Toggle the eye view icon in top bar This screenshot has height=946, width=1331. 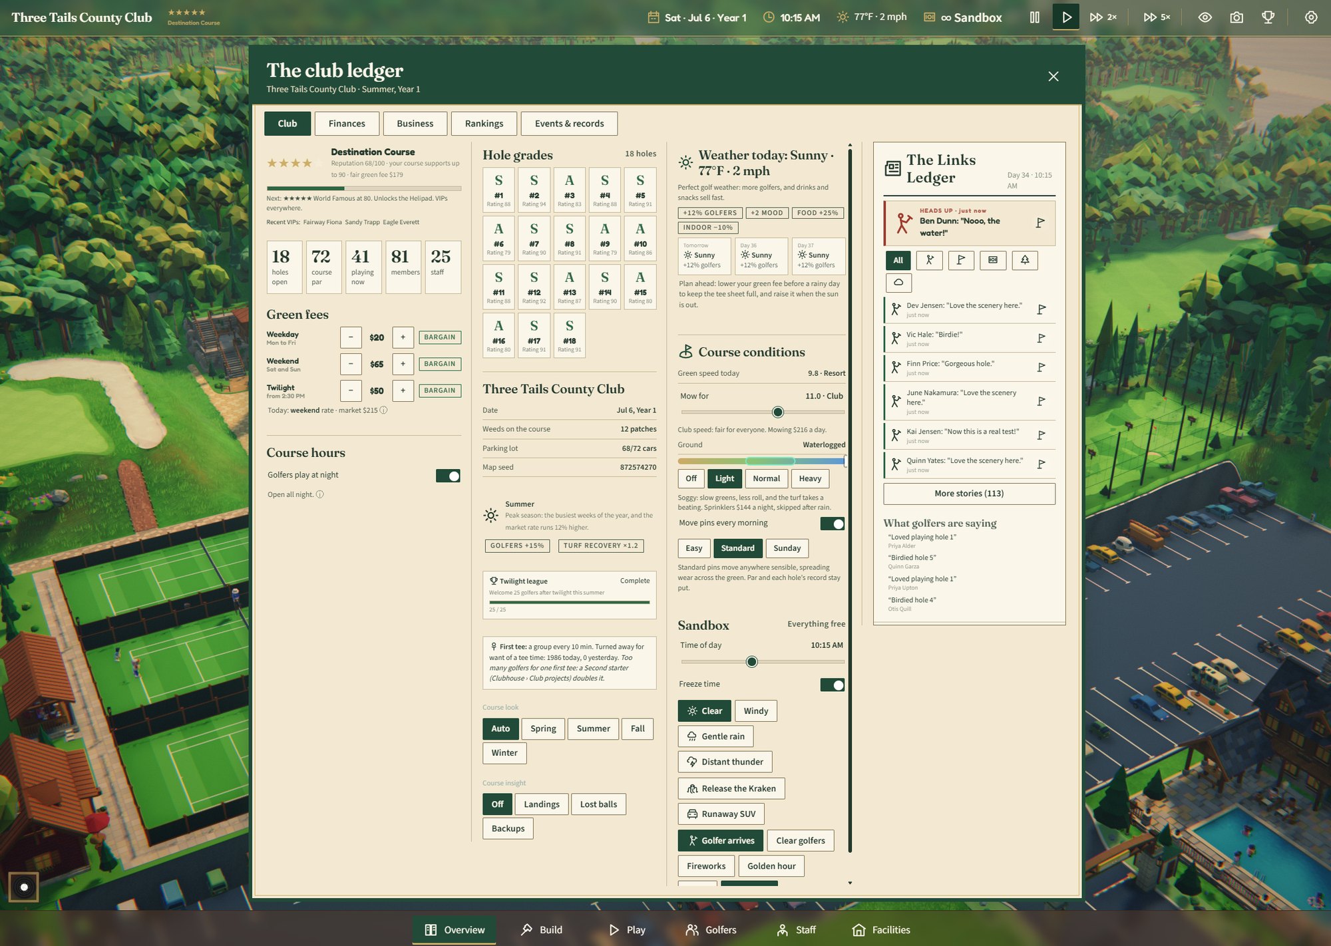(1205, 17)
